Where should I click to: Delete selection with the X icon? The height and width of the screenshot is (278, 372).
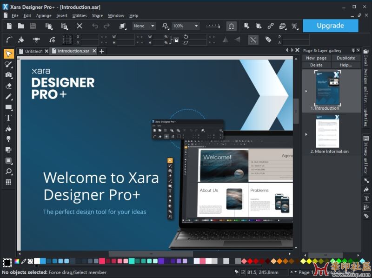pos(80,26)
